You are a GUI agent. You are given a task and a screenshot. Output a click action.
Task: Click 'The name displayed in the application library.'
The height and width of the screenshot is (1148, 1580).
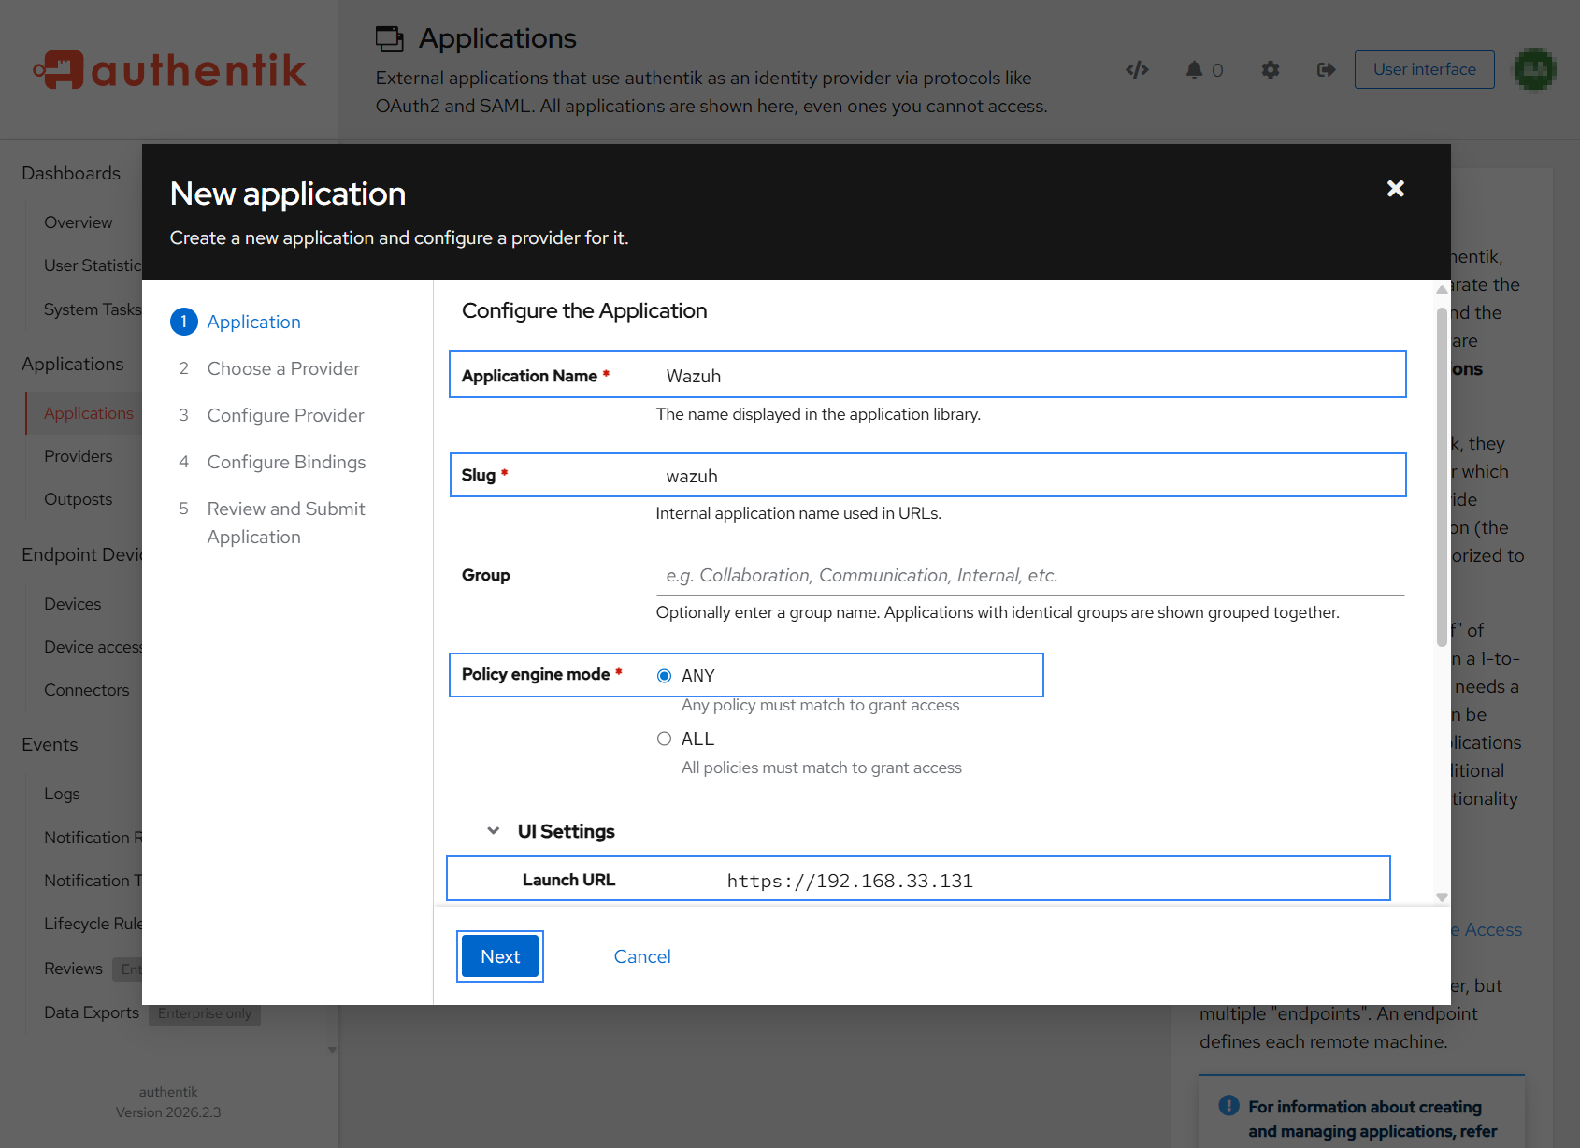[x=818, y=414]
